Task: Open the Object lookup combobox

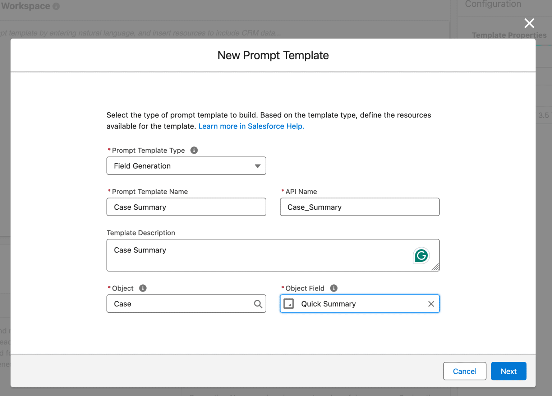Action: (180, 304)
